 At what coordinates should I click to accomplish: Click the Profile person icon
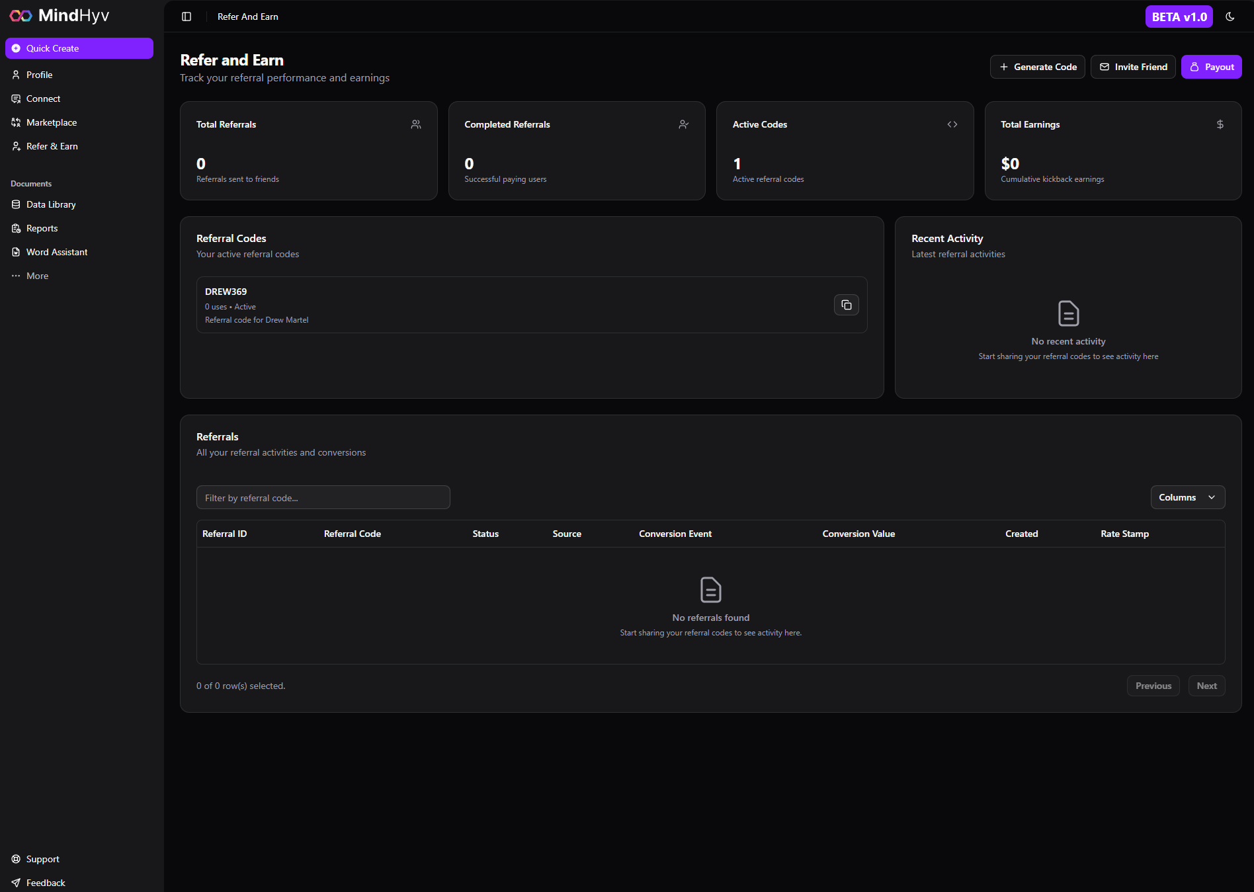click(16, 75)
